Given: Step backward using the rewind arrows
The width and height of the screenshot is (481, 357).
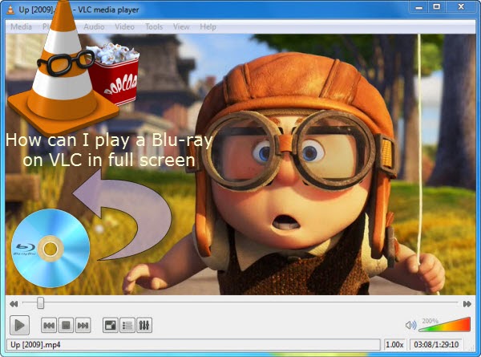Looking at the screenshot, I should click(x=14, y=304).
